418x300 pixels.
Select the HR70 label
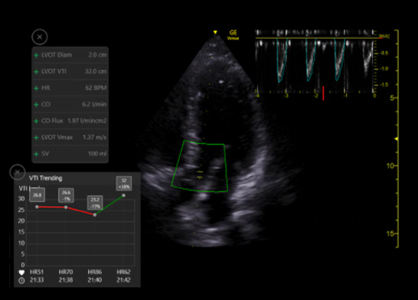pos(65,272)
